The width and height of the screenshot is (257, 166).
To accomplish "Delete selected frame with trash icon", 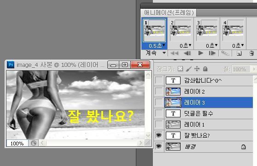I will [x=251, y=53].
